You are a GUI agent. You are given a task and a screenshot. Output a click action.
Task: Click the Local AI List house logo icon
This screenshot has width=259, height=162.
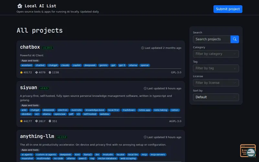20,6
